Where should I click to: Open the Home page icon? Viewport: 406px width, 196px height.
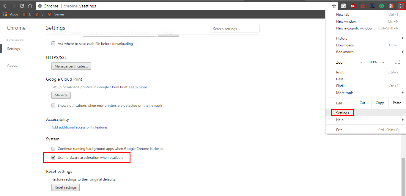tap(30, 6)
